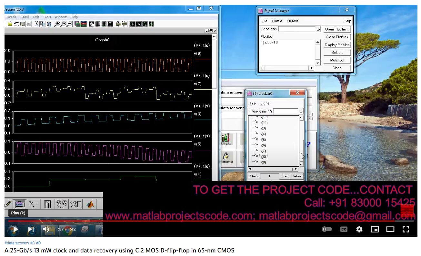Seek on the red video progress bar
The width and height of the screenshot is (421, 256).
[211, 221]
